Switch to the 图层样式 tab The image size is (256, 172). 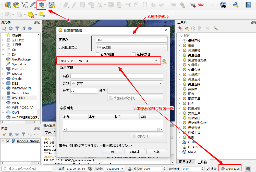[186, 162]
